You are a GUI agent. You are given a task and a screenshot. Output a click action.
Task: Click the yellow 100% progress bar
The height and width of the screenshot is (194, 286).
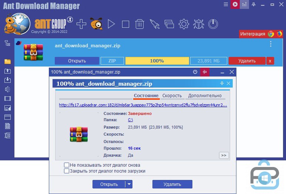pos(157,61)
